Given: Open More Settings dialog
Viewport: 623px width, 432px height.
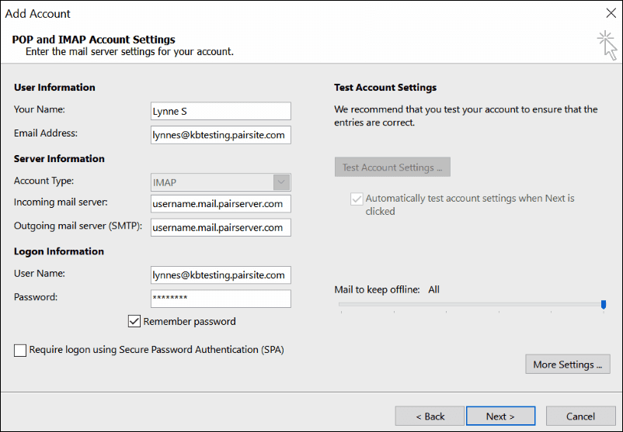Looking at the screenshot, I should [567, 365].
